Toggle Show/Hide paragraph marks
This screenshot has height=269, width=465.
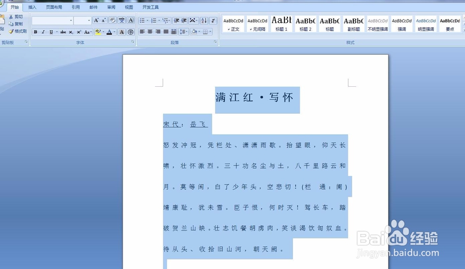pyautogui.click(x=213, y=20)
